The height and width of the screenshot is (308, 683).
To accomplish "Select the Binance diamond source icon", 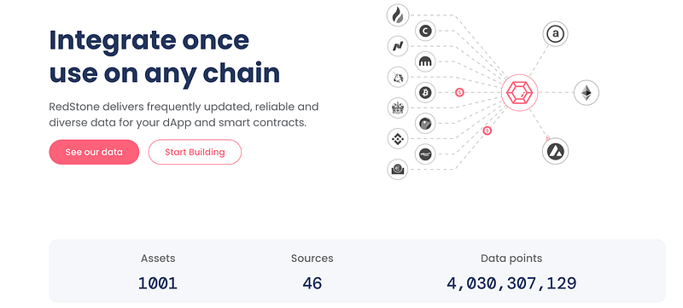I will (x=398, y=139).
